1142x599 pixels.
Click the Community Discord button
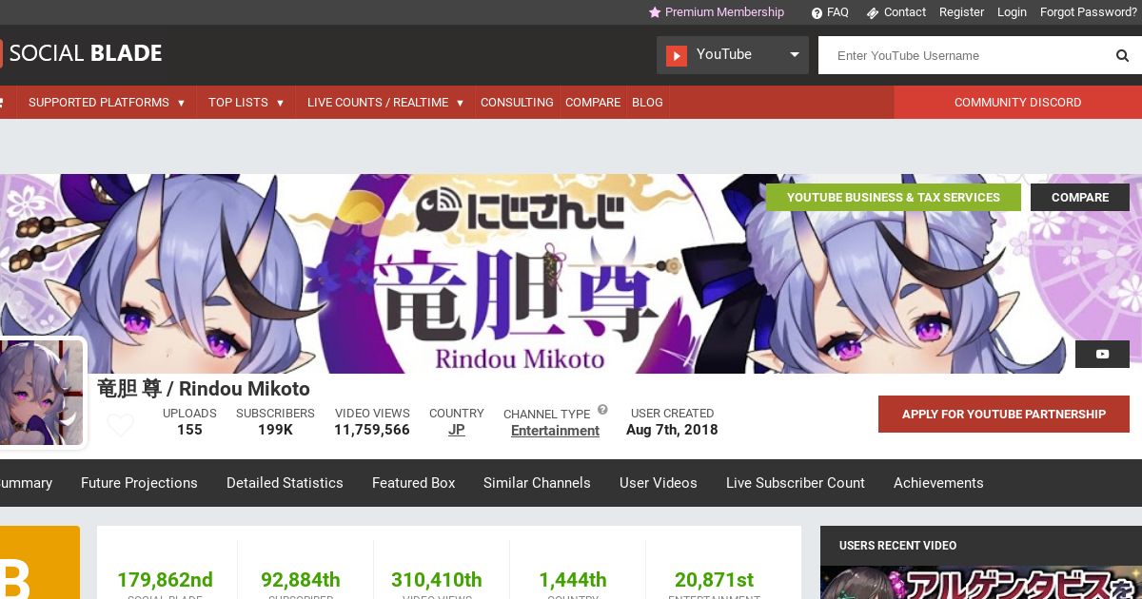click(x=1017, y=103)
